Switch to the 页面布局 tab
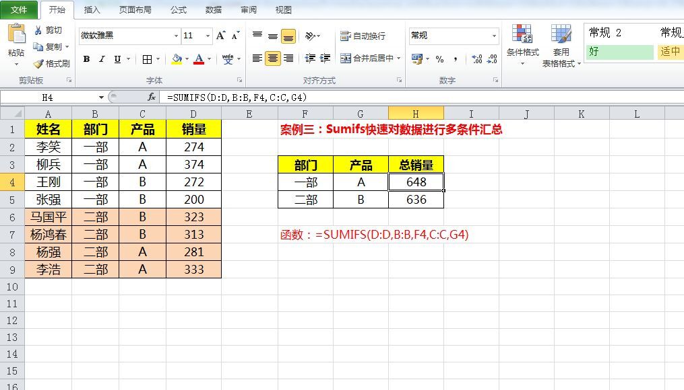The width and height of the screenshot is (684, 390). pyautogui.click(x=135, y=10)
